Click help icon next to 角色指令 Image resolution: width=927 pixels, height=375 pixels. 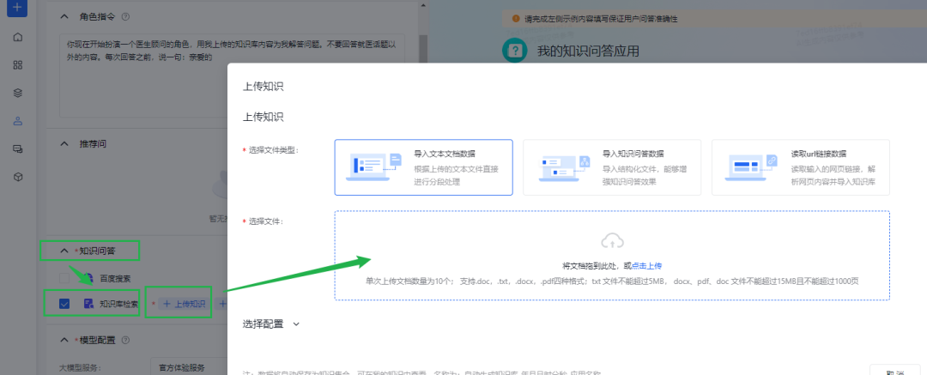point(124,17)
